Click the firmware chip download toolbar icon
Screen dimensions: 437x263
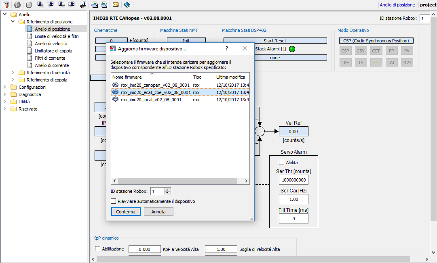coord(83,5)
